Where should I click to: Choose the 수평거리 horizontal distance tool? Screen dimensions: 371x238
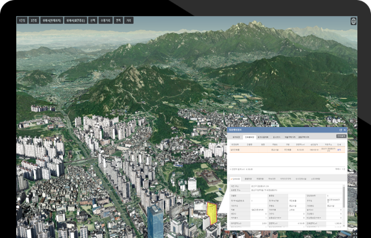pyautogui.click(x=106, y=20)
